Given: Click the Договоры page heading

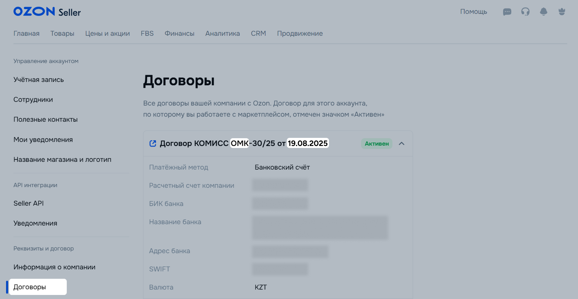Looking at the screenshot, I should pos(179,81).
